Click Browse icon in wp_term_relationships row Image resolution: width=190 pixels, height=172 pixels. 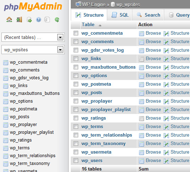[x=142, y=136]
